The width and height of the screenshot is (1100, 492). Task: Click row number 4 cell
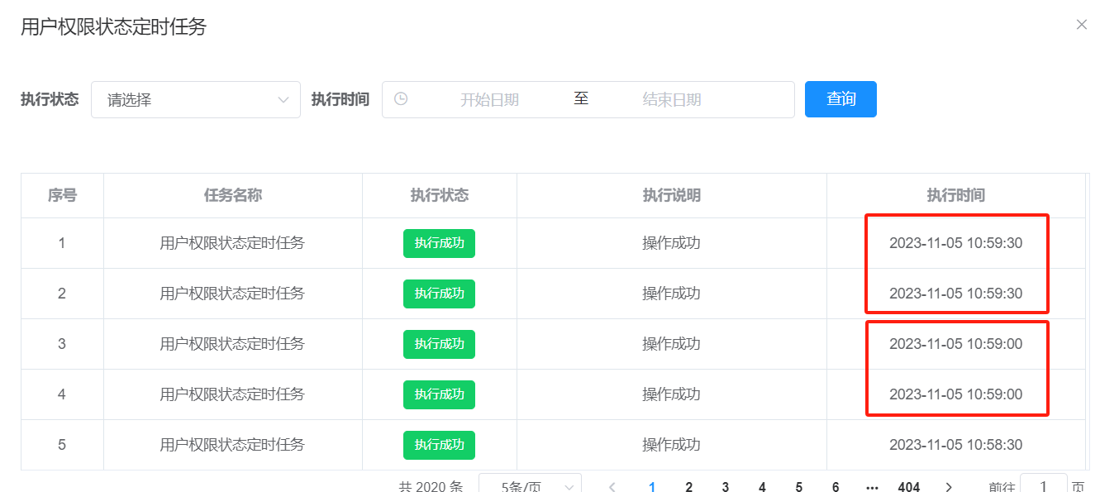(62, 394)
